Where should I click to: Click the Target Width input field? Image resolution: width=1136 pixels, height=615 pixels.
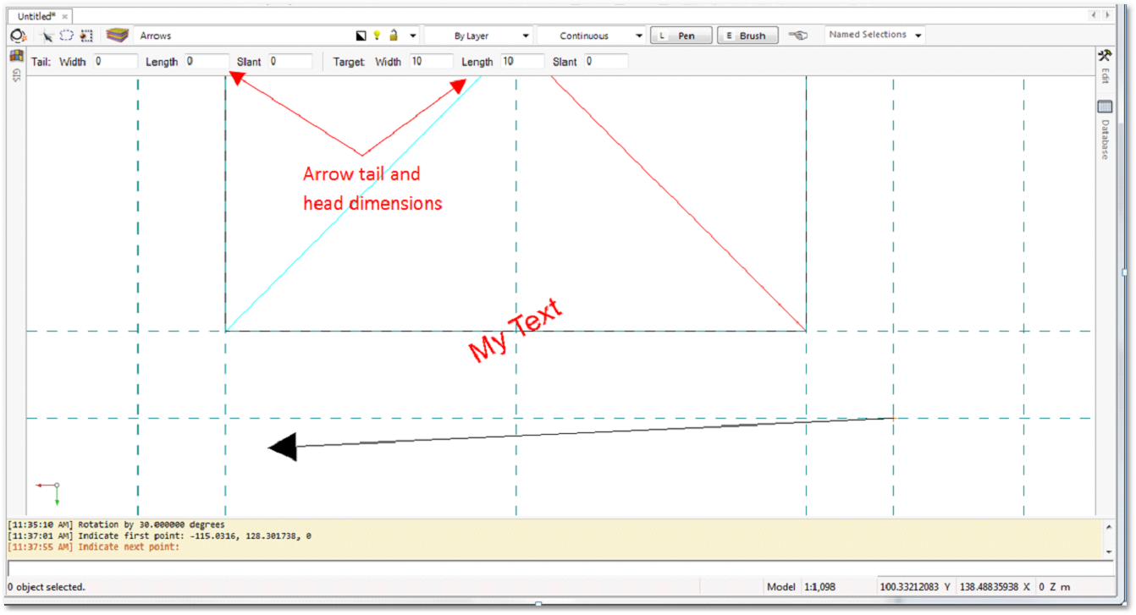[x=431, y=62]
